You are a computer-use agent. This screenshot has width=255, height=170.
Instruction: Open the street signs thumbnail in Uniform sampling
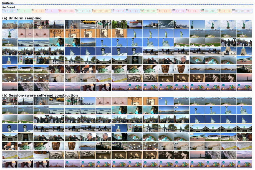103,24
